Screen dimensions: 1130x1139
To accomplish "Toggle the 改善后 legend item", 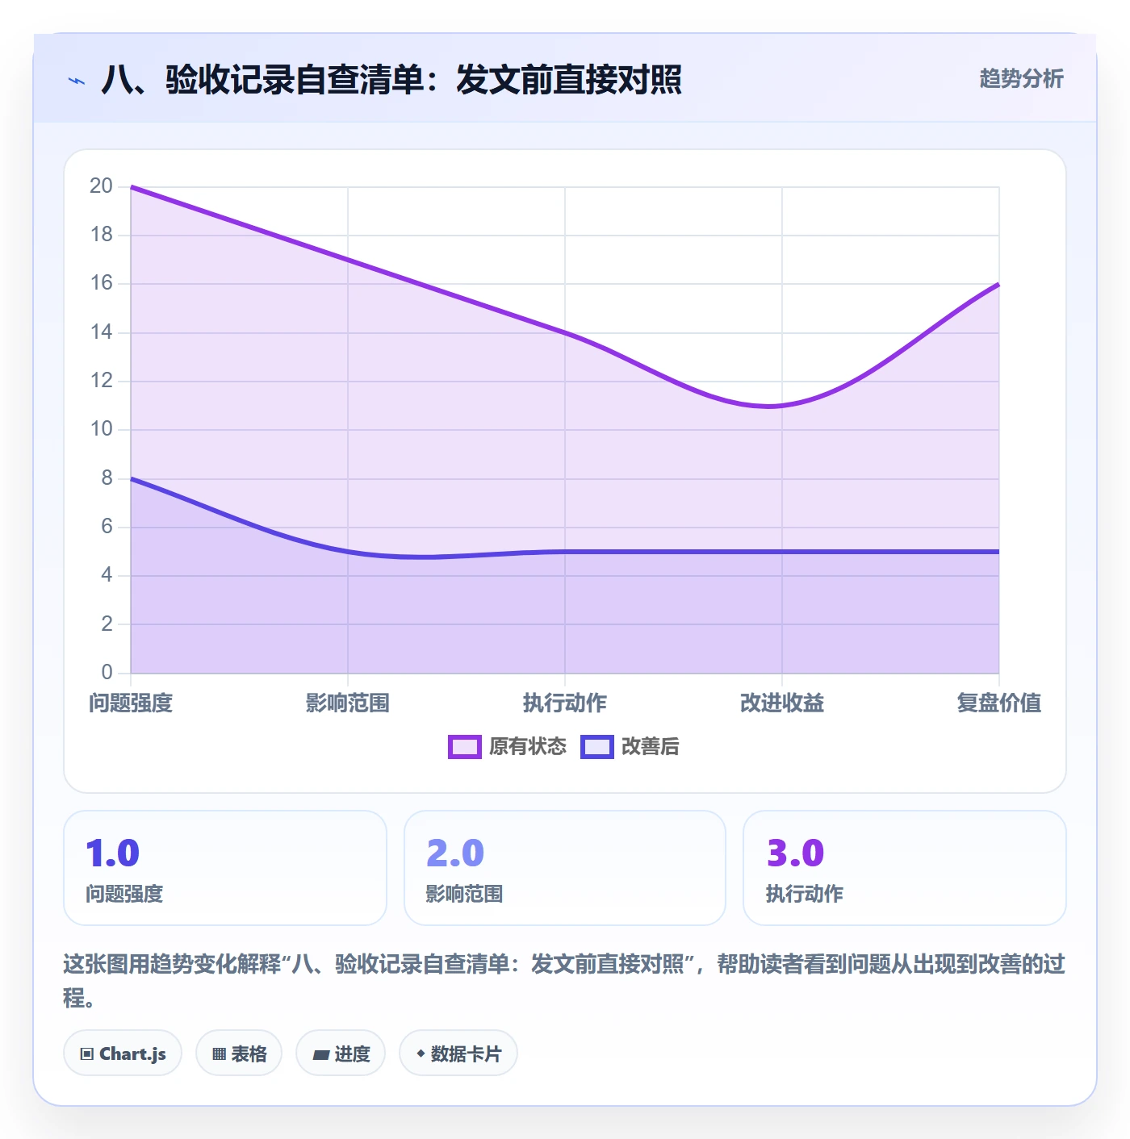I will click(630, 746).
